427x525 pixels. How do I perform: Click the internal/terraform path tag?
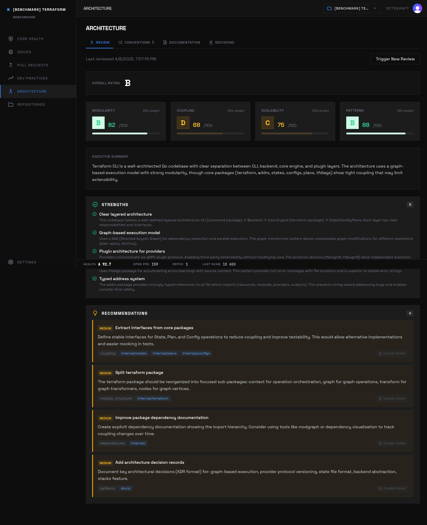[x=153, y=398]
